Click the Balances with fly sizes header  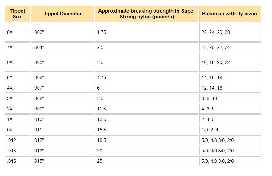click(x=230, y=14)
